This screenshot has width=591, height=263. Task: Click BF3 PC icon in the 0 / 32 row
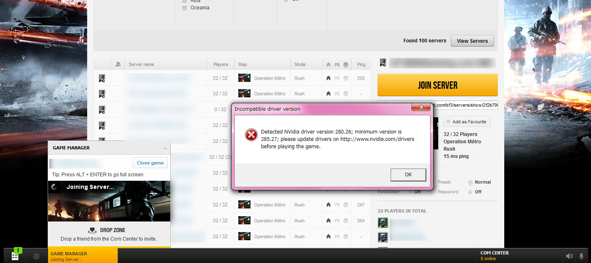click(102, 110)
